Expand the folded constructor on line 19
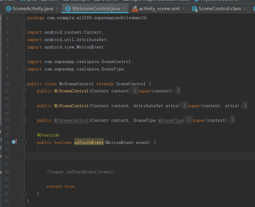Image resolution: width=255 pixels, height=207 pixels. click(24, 120)
